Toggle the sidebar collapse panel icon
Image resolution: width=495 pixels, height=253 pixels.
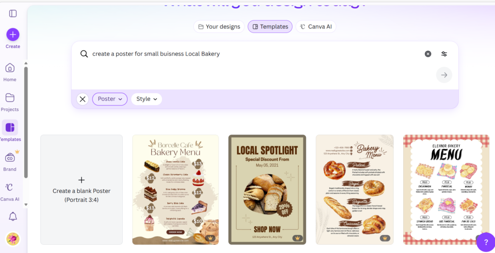[x=13, y=14]
